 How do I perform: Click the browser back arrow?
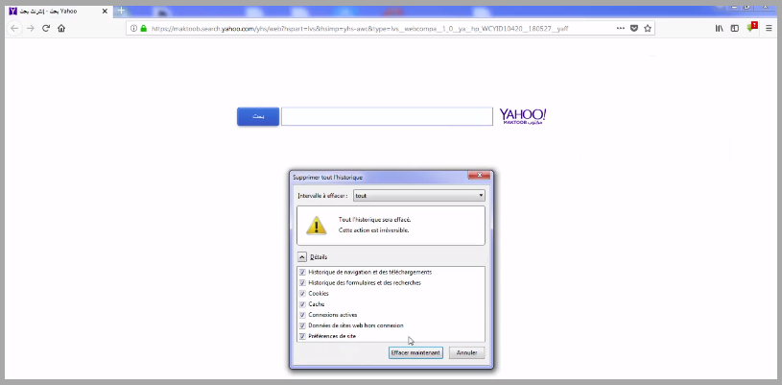[x=14, y=29]
